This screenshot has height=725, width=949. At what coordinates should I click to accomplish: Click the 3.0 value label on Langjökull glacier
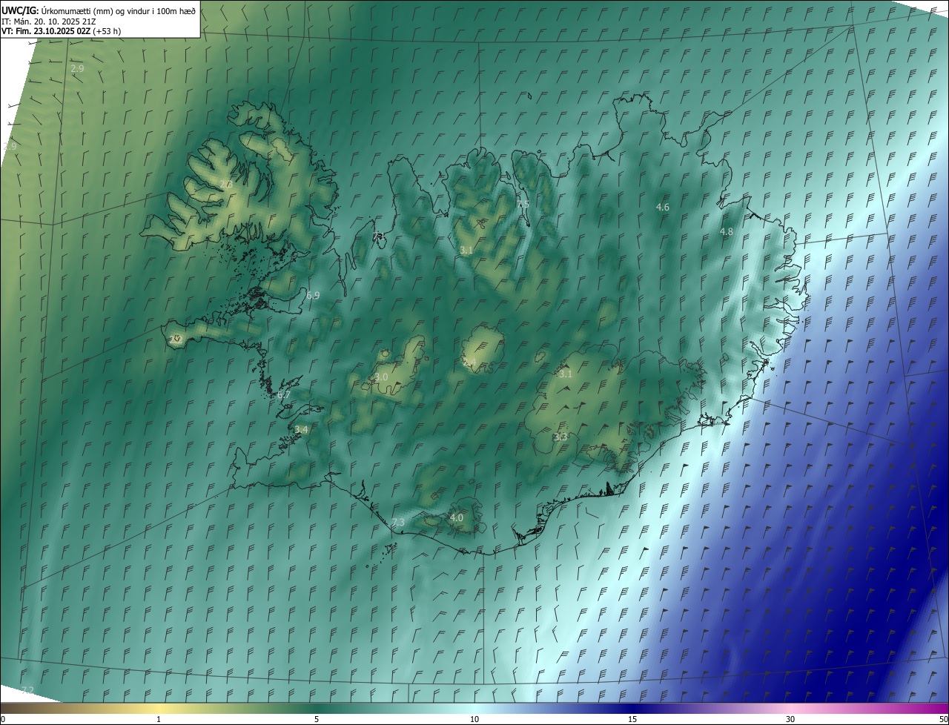tap(381, 377)
